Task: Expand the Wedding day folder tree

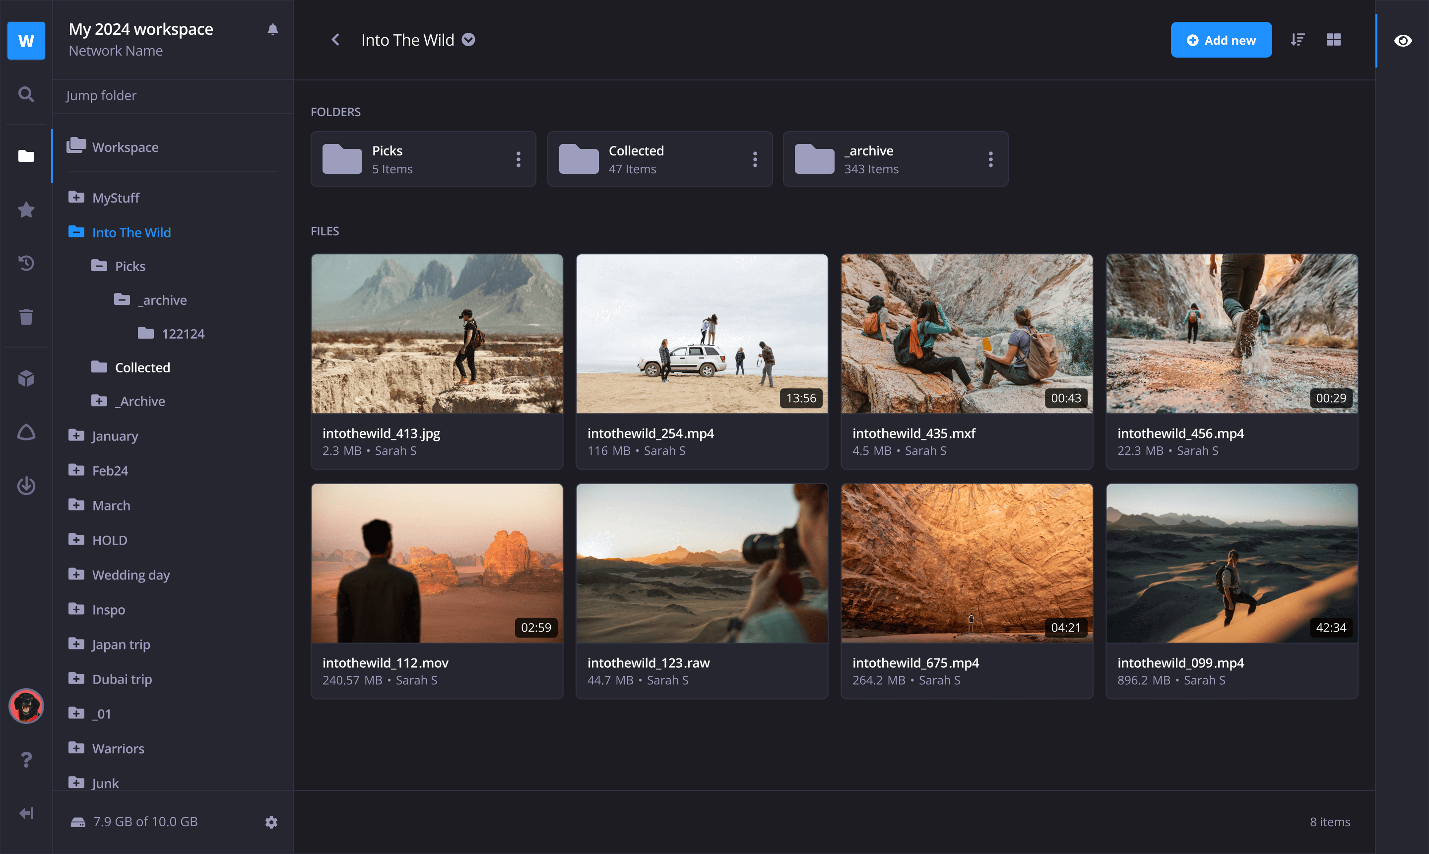Action: click(x=77, y=574)
